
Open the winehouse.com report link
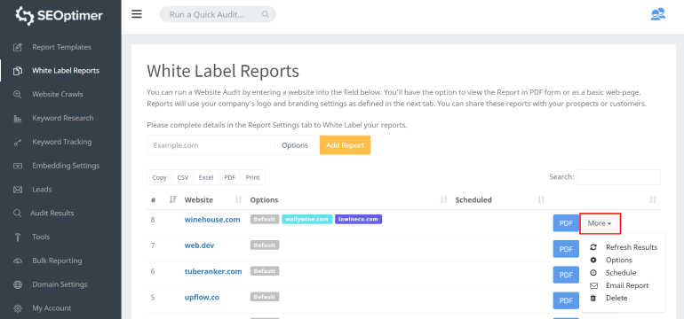(x=212, y=220)
